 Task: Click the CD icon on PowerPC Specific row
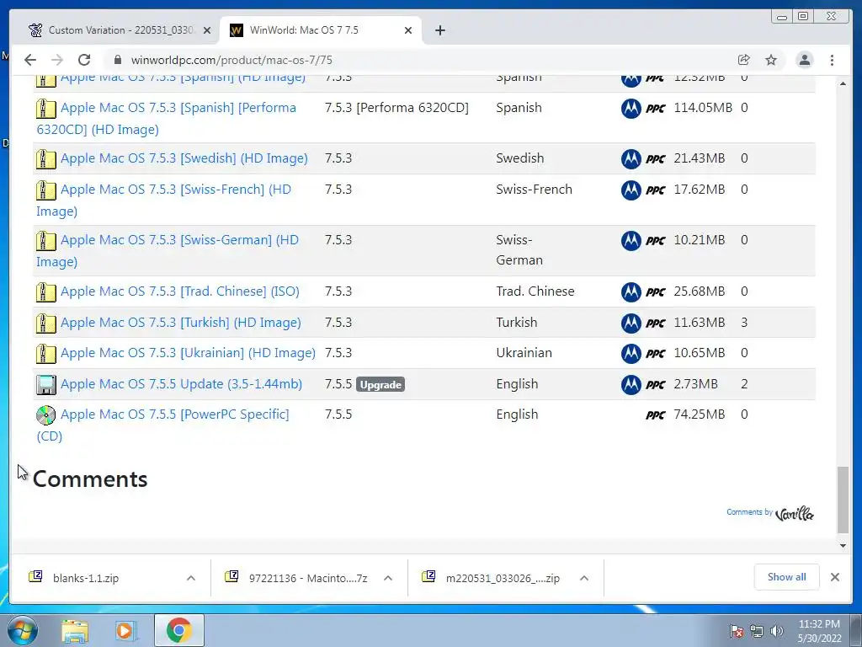(x=45, y=414)
